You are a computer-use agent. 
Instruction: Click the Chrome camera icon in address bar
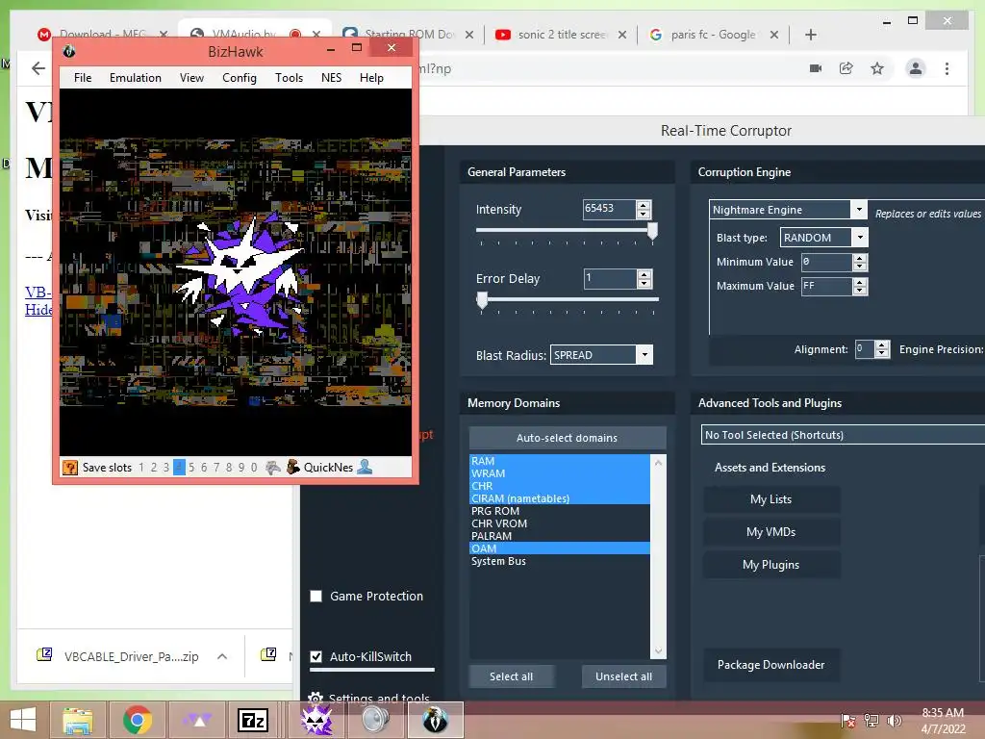(x=816, y=68)
